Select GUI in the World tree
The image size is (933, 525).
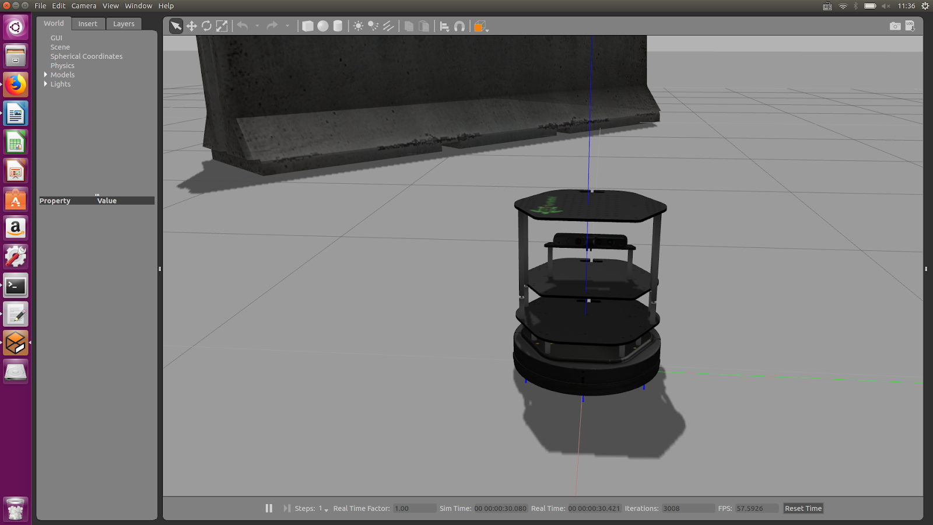click(x=57, y=38)
